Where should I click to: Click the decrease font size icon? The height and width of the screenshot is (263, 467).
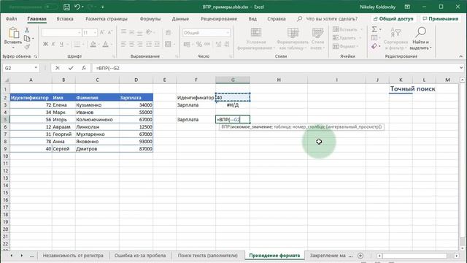(x=110, y=32)
